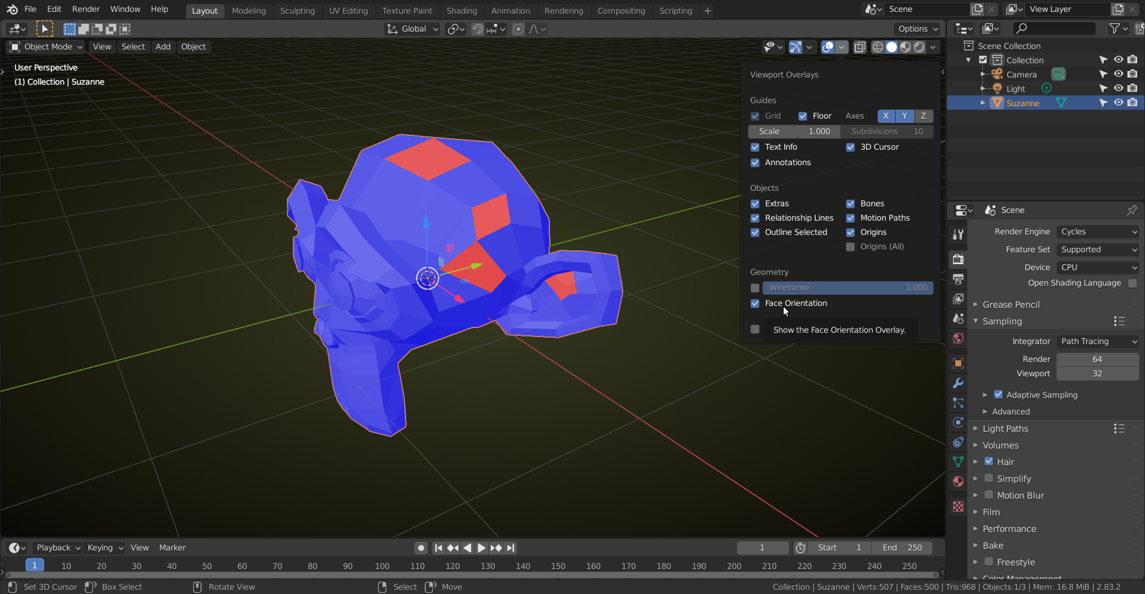Open the Render Engine dropdown

1098,232
